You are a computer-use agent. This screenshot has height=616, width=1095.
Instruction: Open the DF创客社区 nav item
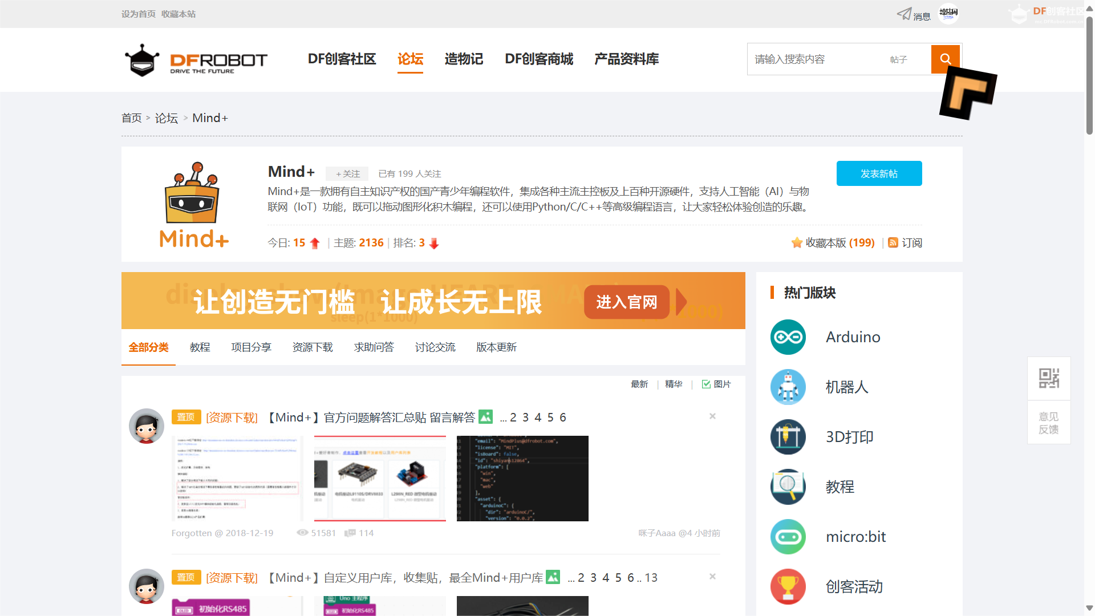tap(342, 59)
